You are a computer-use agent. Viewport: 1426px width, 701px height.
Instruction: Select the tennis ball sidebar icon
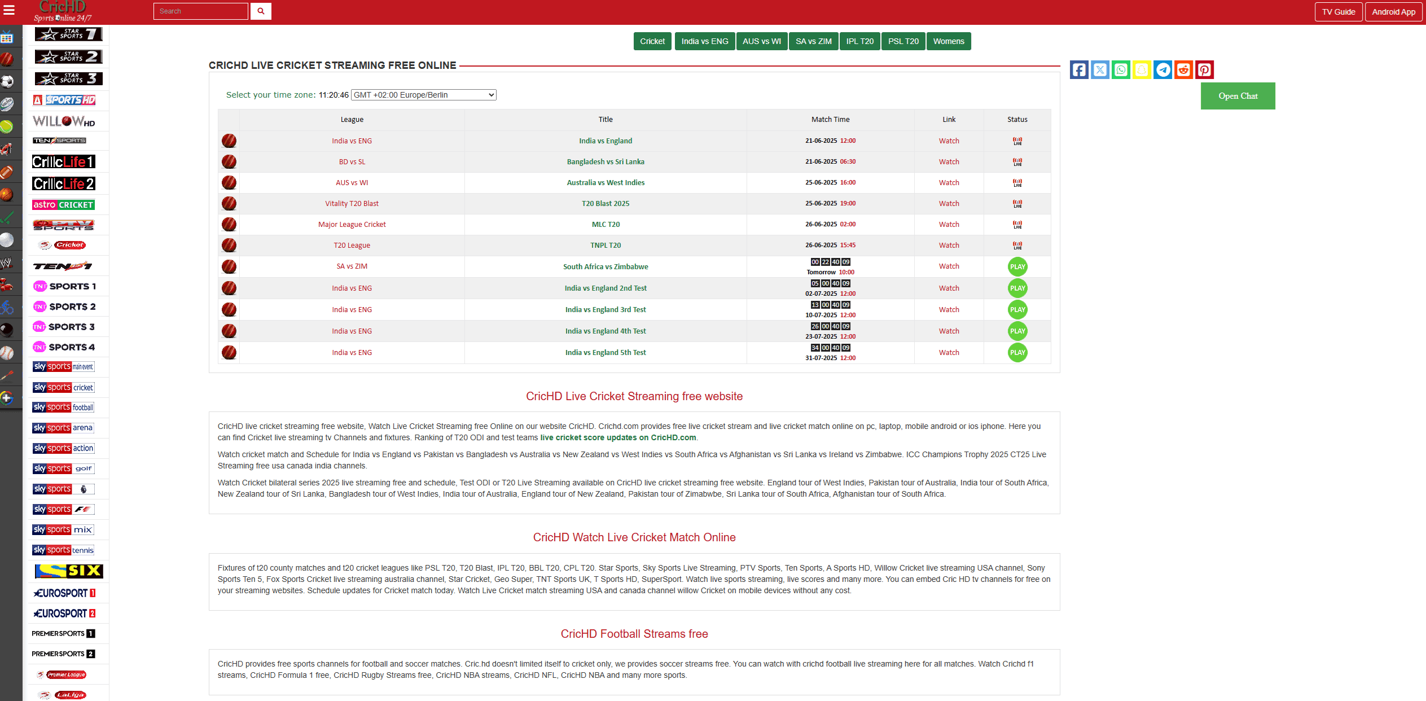tap(7, 127)
